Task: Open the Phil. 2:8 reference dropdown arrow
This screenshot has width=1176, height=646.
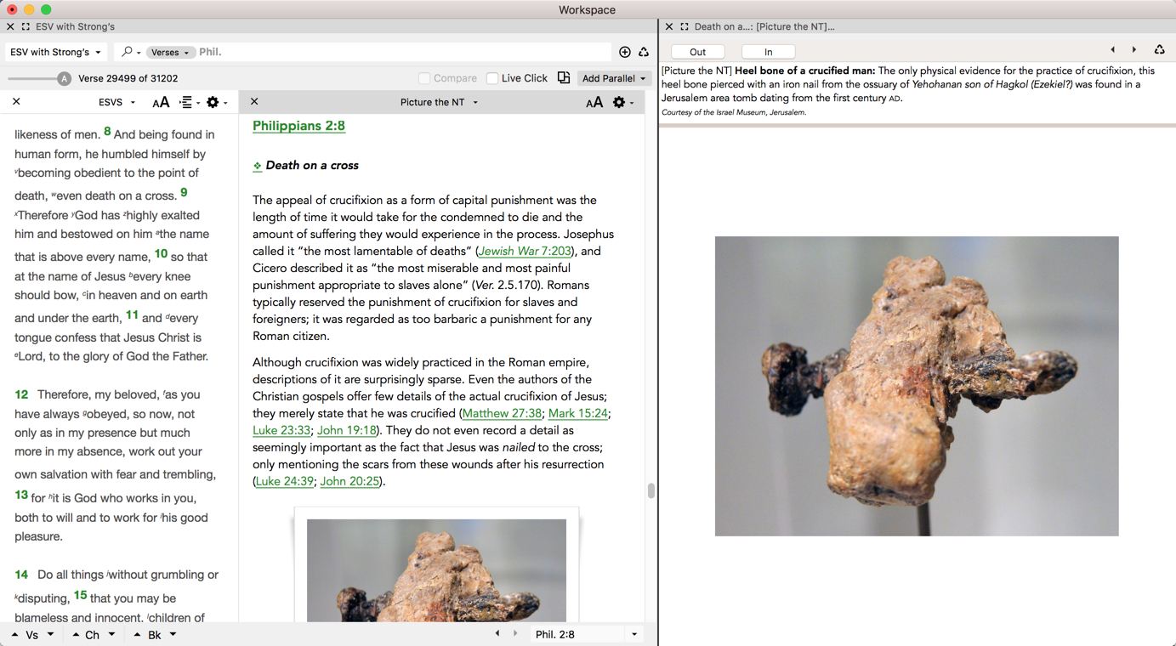Action: (x=634, y=634)
